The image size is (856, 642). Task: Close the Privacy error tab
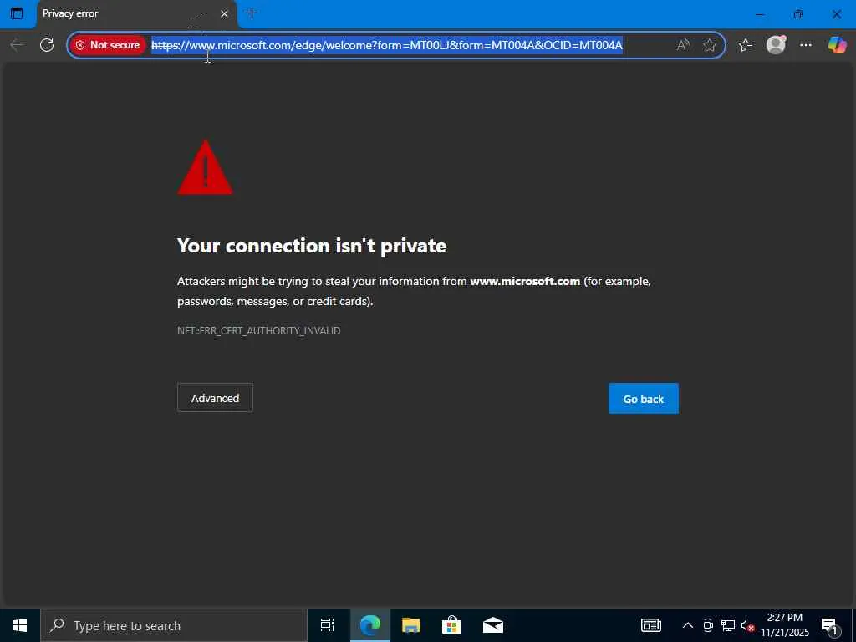[224, 13]
